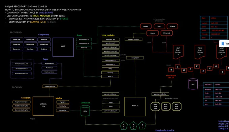Select the Footer.vue component
229x132 pixels.
pos(17,40)
